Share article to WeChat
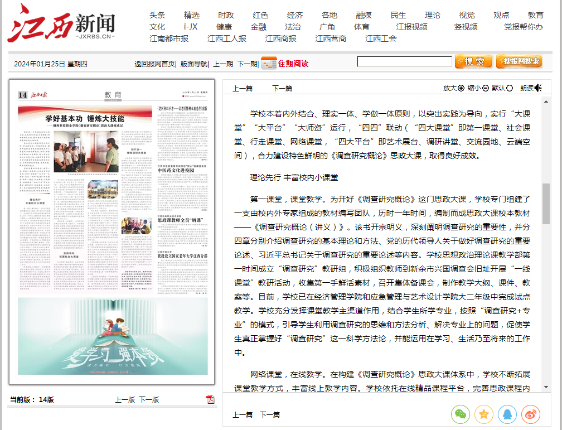562x430 pixels. [461, 414]
